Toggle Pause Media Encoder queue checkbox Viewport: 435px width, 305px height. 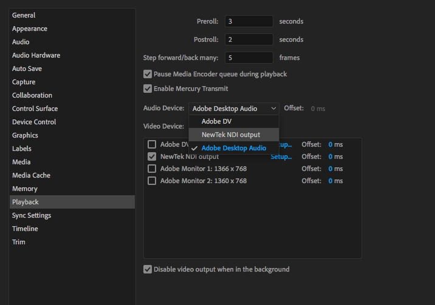pos(148,75)
